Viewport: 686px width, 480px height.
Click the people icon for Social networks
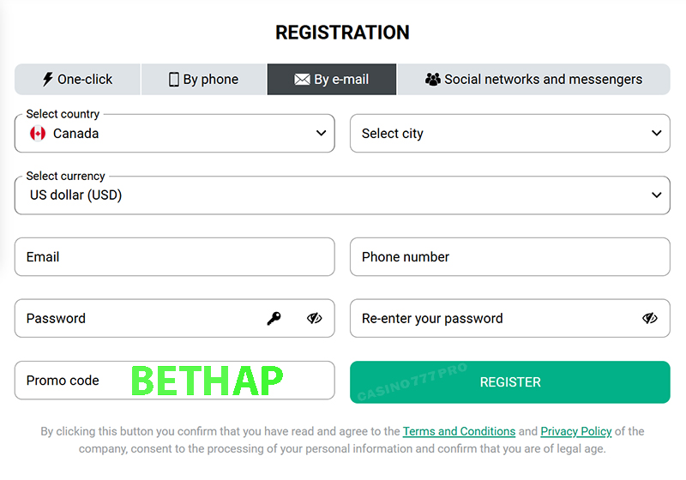click(x=433, y=79)
